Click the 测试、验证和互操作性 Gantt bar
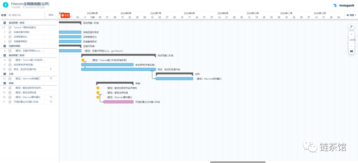The height and width of the screenshot is (163, 358). [x=118, y=69]
